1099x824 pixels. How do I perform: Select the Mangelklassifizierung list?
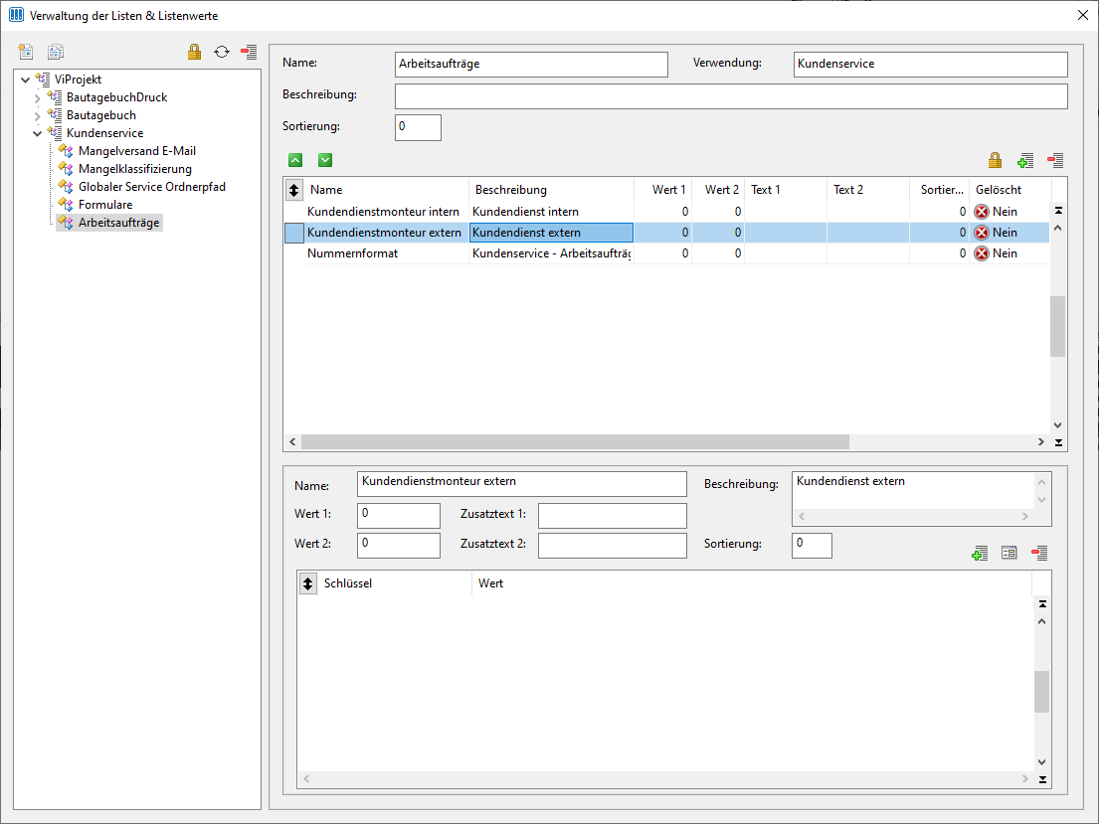coord(134,169)
